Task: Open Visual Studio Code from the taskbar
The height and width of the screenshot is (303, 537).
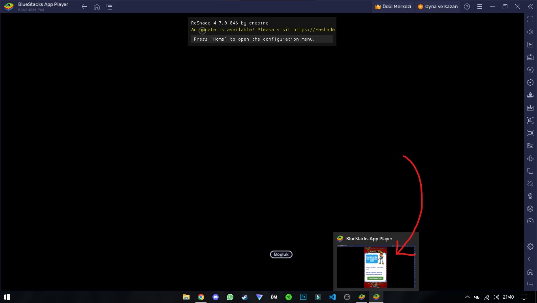Action: click(332, 297)
